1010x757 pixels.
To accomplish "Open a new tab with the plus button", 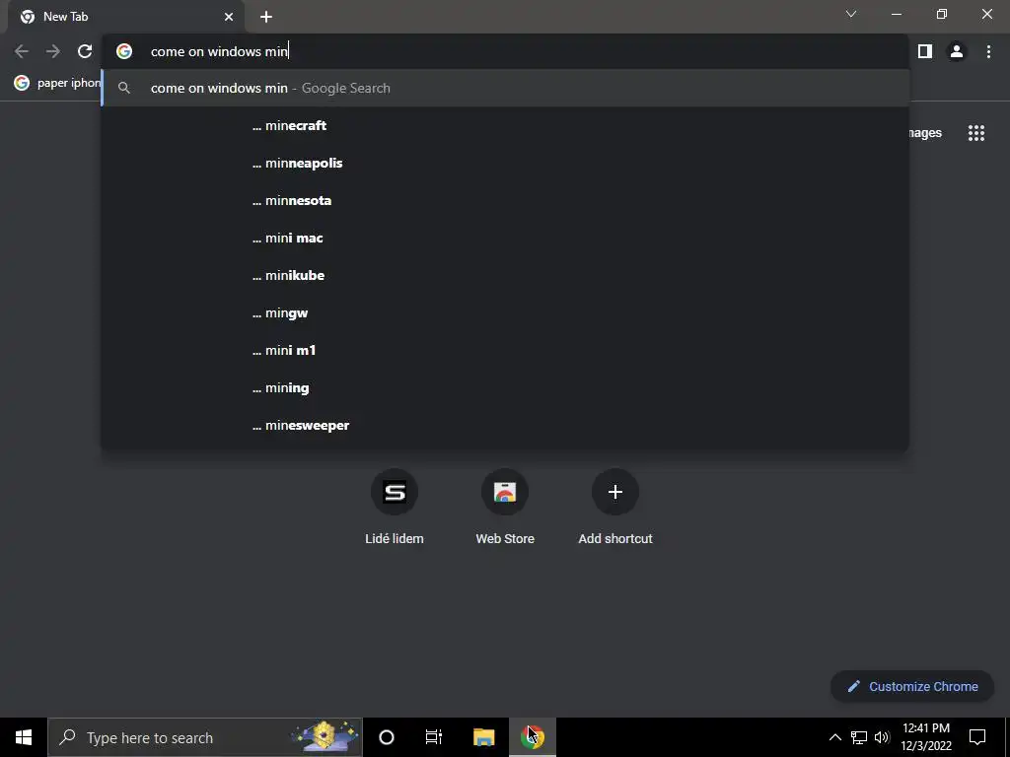I will pos(266,17).
